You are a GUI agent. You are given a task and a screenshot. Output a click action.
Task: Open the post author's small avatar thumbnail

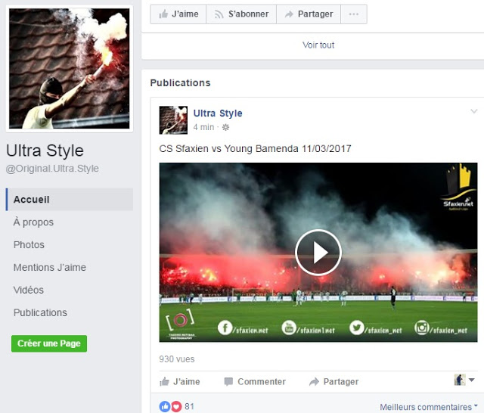173,120
